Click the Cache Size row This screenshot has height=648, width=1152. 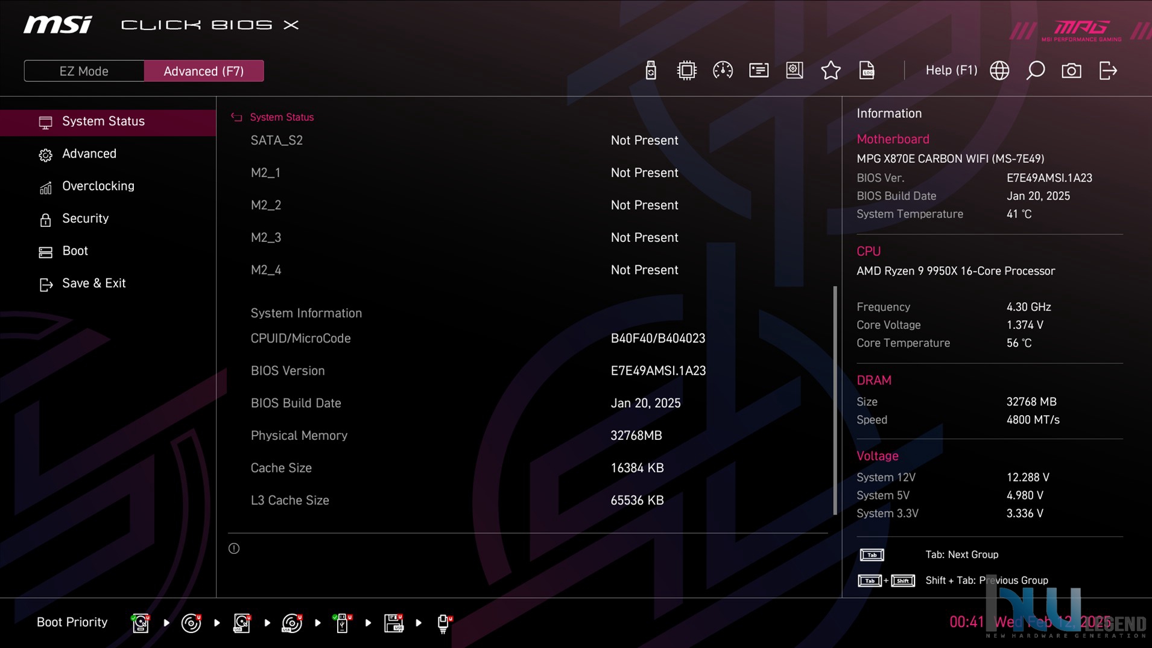click(528, 468)
